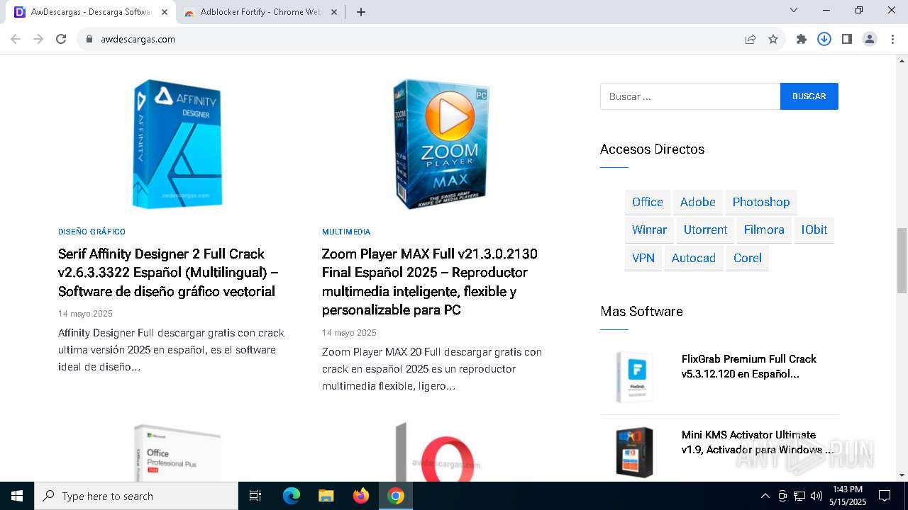Viewport: 908px width, 510px height.
Task: Switch to the AwDescargas tab
Action: click(90, 12)
